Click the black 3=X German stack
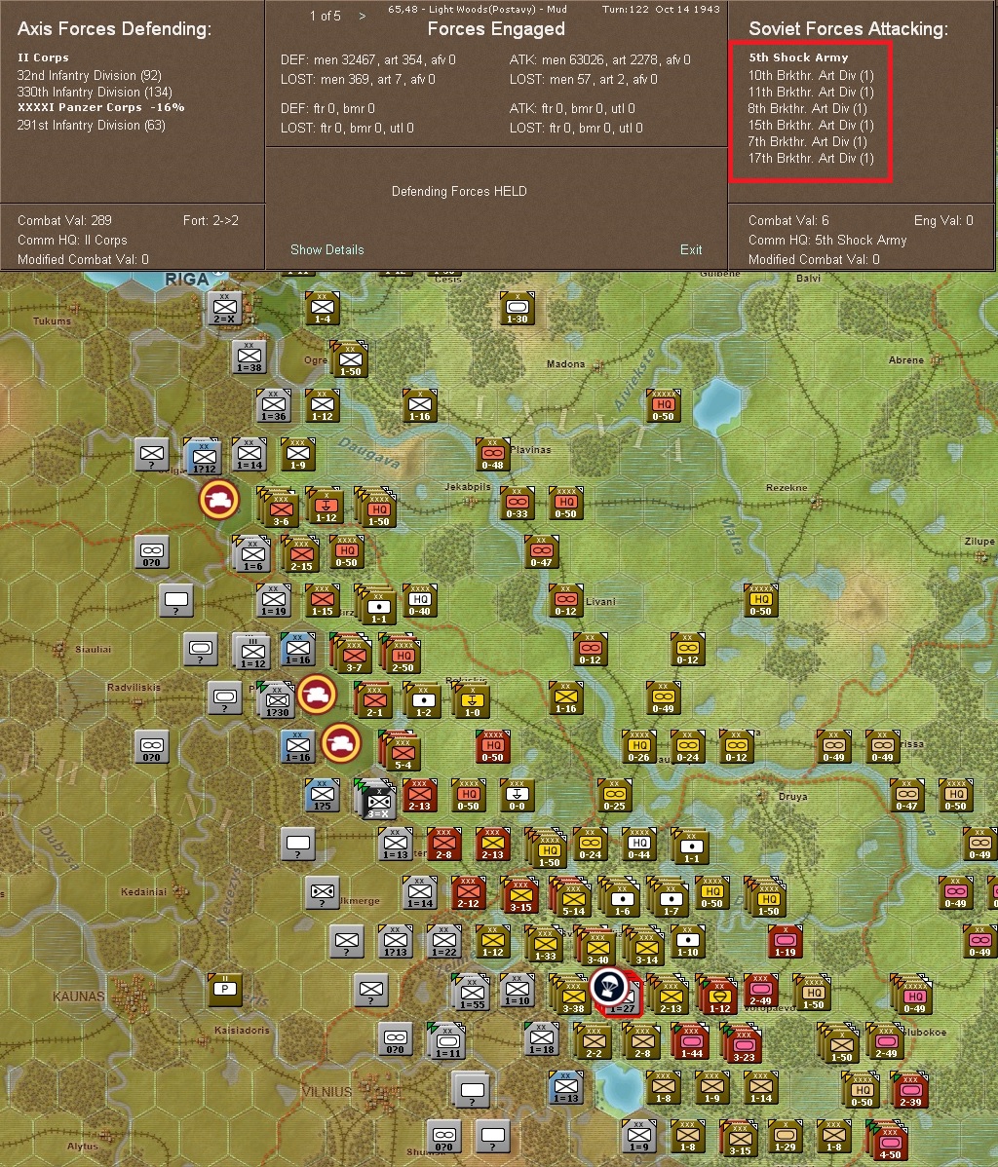This screenshot has height=1167, width=998. point(377,800)
